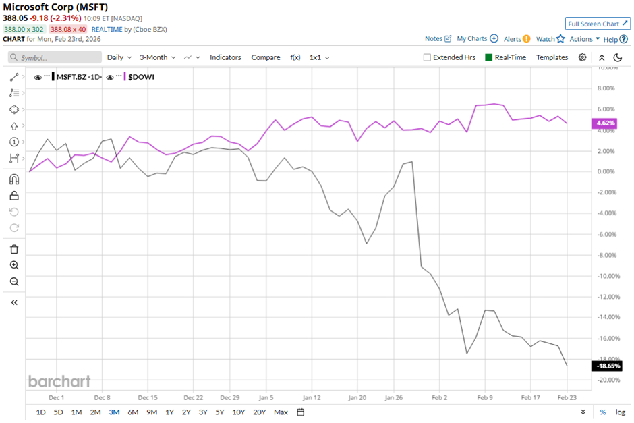Click the green Real-Time color indicator

tap(489, 57)
